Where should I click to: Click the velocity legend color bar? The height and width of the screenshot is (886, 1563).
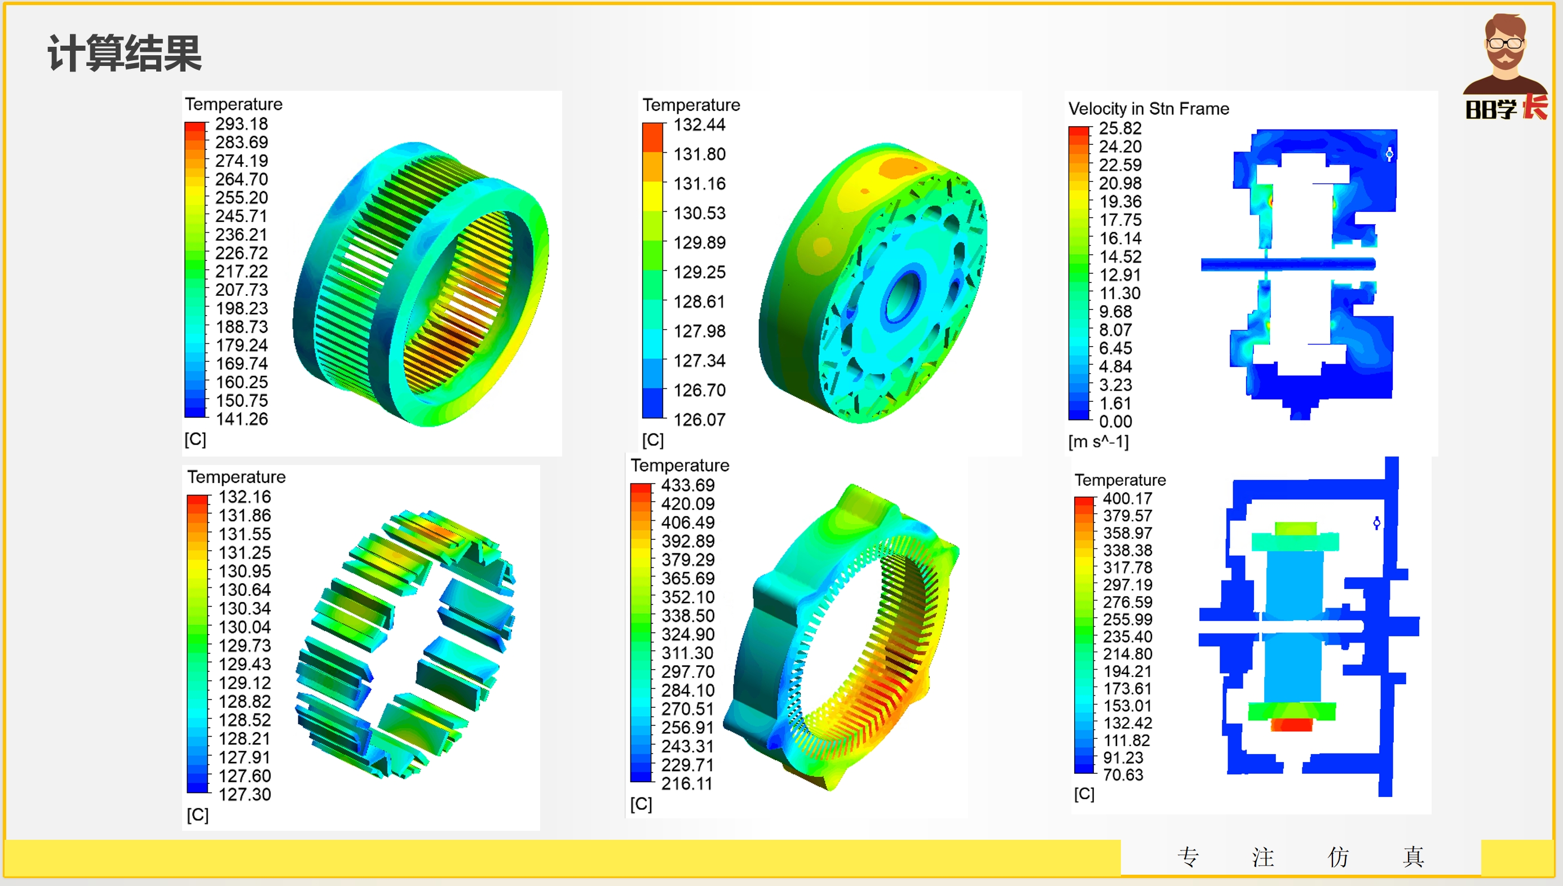tap(1079, 273)
